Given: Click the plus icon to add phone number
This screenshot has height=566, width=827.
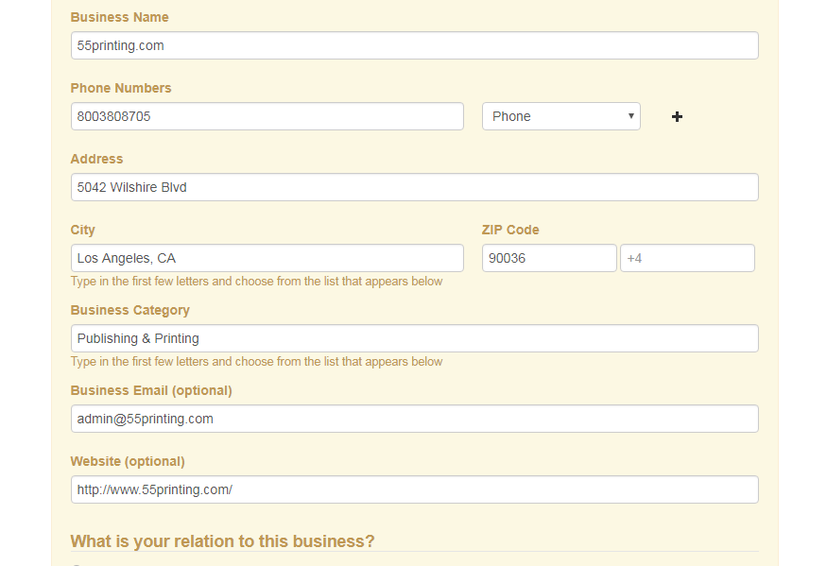Looking at the screenshot, I should 677,116.
